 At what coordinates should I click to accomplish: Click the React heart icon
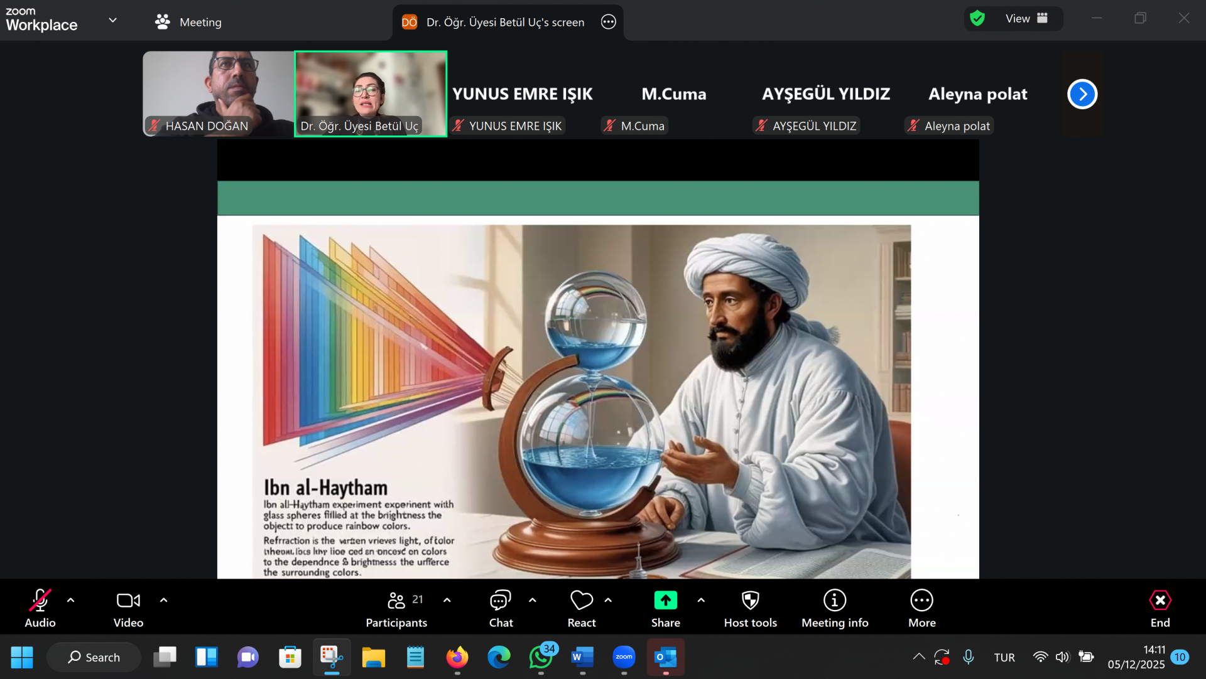(581, 601)
